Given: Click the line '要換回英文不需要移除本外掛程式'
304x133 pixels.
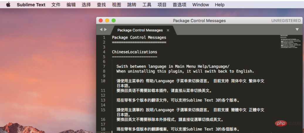Looking at the screenshot, I should (x=170, y=120).
